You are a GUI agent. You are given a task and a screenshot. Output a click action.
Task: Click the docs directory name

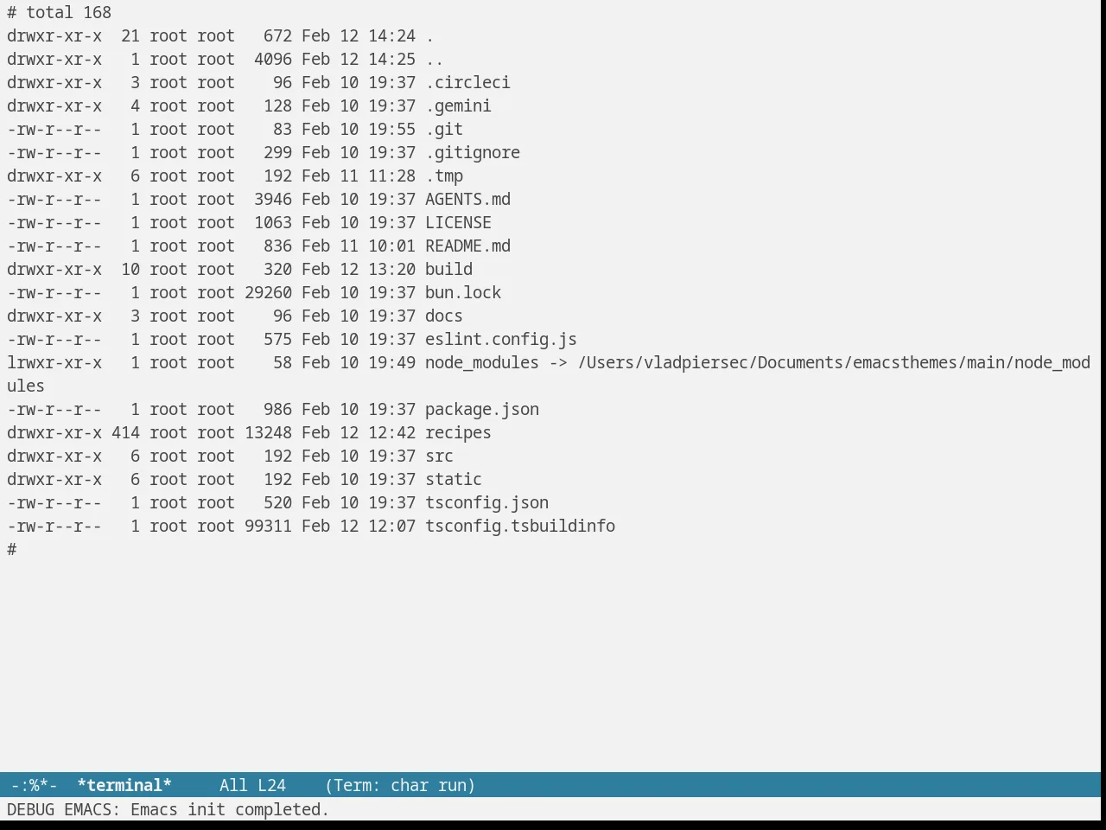click(444, 316)
